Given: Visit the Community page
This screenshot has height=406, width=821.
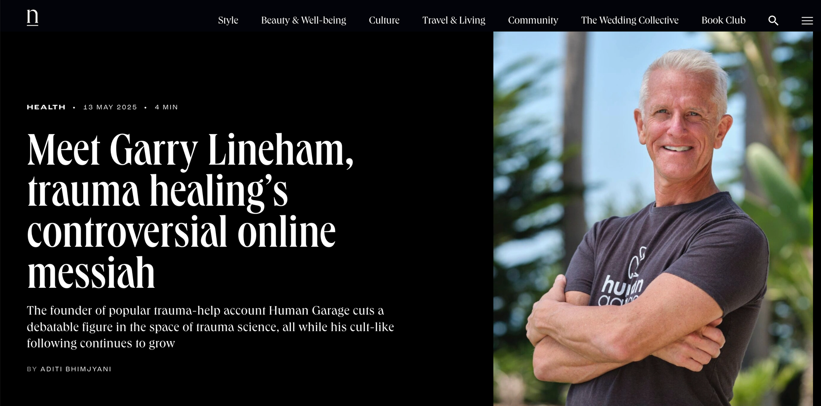Looking at the screenshot, I should 533,20.
